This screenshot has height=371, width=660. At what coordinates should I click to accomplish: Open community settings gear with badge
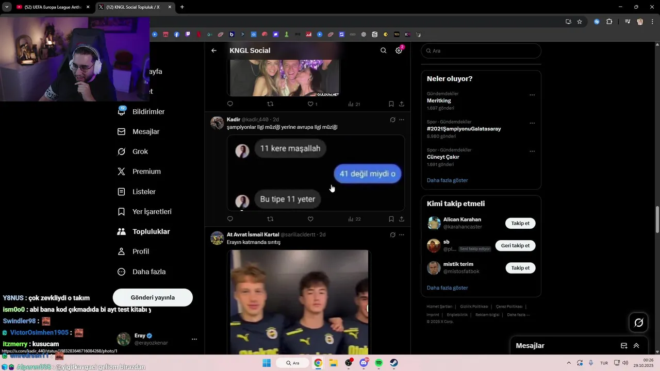pyautogui.click(x=399, y=50)
